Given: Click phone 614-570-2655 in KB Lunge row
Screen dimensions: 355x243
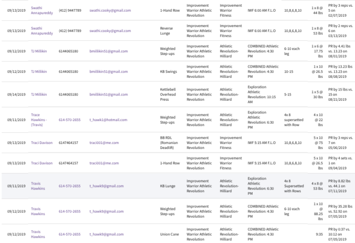Looking at the screenshot, I should coord(69,186).
